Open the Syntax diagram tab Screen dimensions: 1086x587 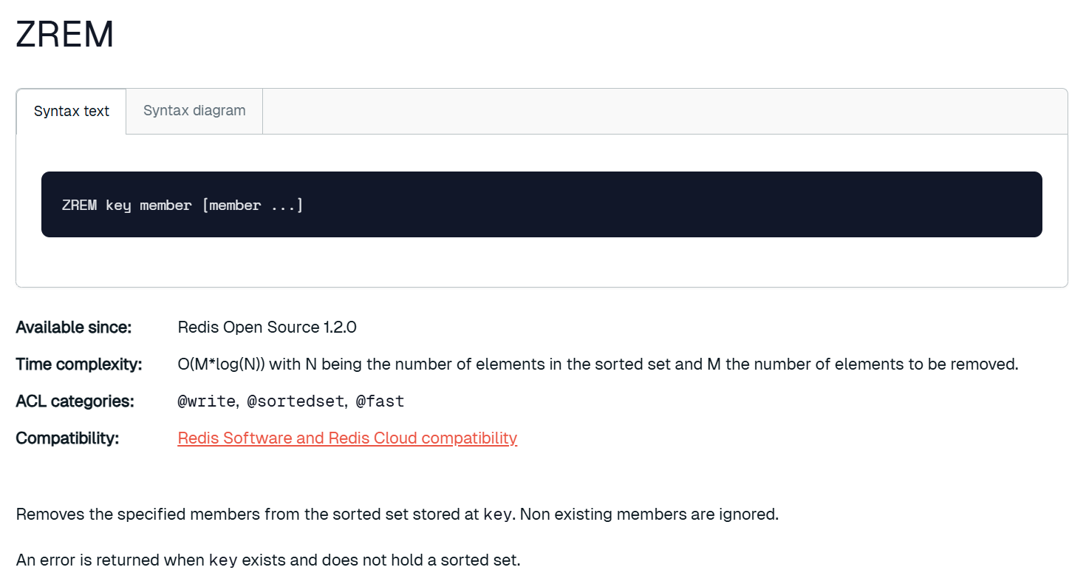194,111
